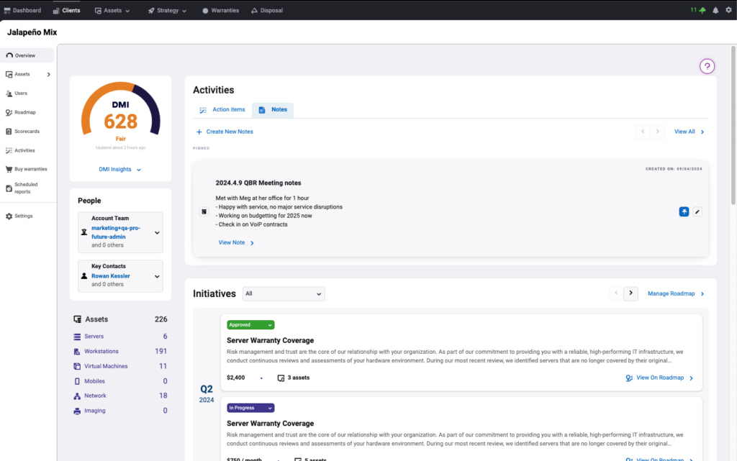This screenshot has height=461, width=737.
Task: Click the Assets heading icon in the summary panel
Action: click(x=78, y=319)
